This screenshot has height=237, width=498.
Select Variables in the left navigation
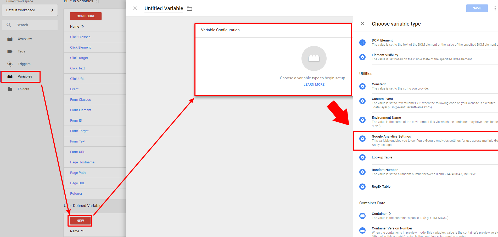click(25, 76)
